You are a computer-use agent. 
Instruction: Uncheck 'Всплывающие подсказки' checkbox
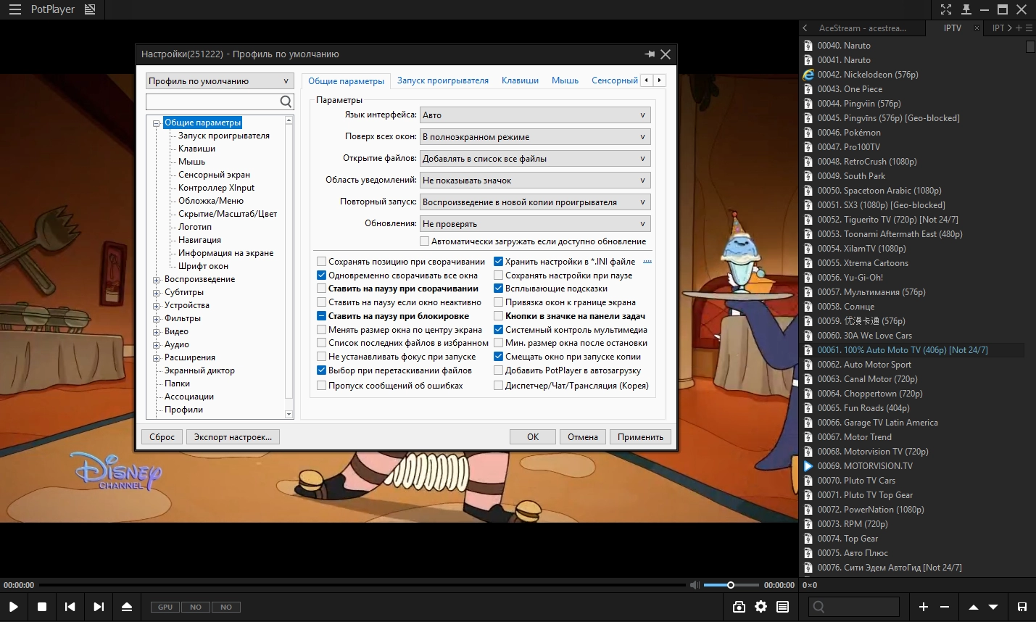pos(499,289)
